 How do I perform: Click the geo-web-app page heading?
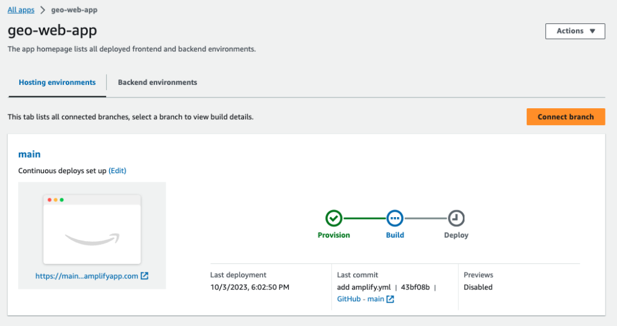52,30
